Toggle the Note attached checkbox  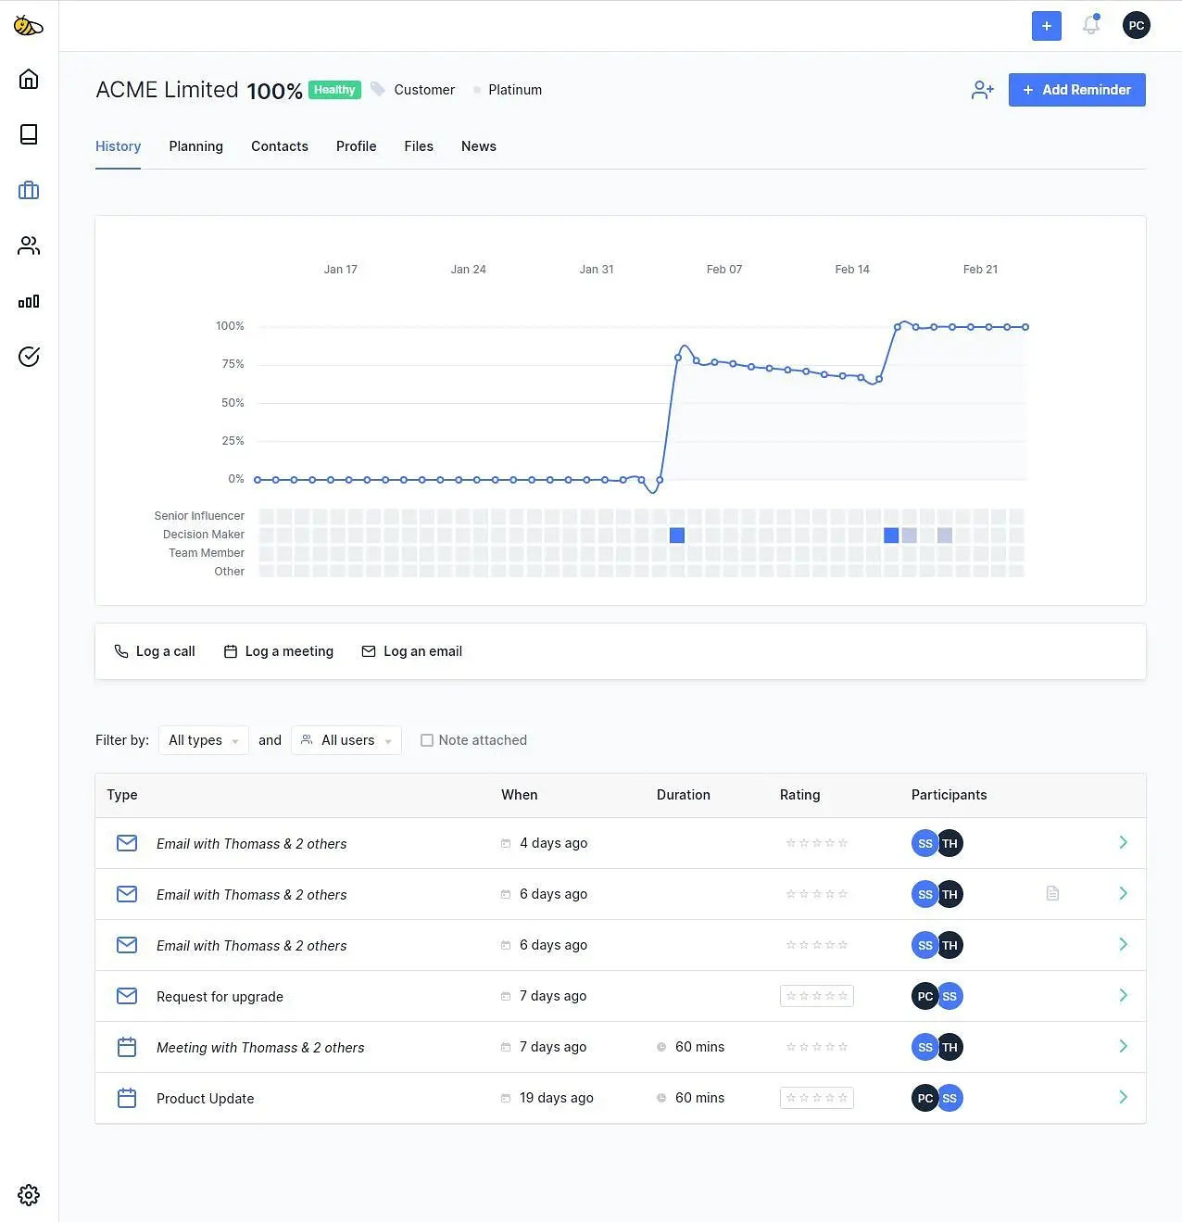[x=427, y=740]
